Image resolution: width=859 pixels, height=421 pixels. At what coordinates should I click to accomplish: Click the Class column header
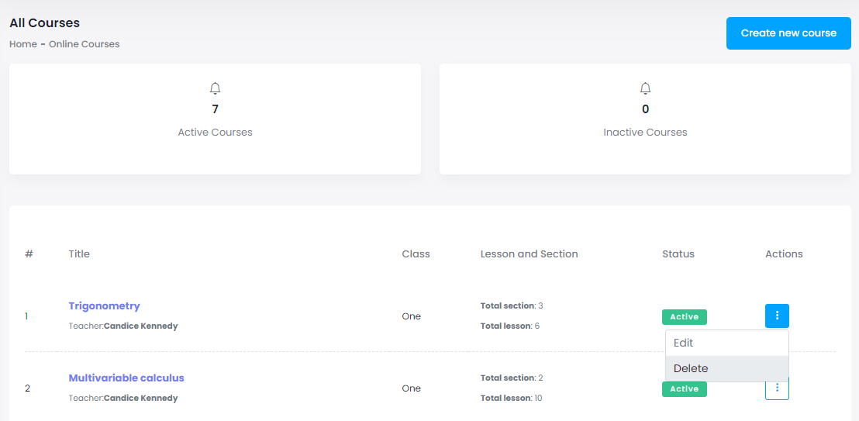pos(416,254)
